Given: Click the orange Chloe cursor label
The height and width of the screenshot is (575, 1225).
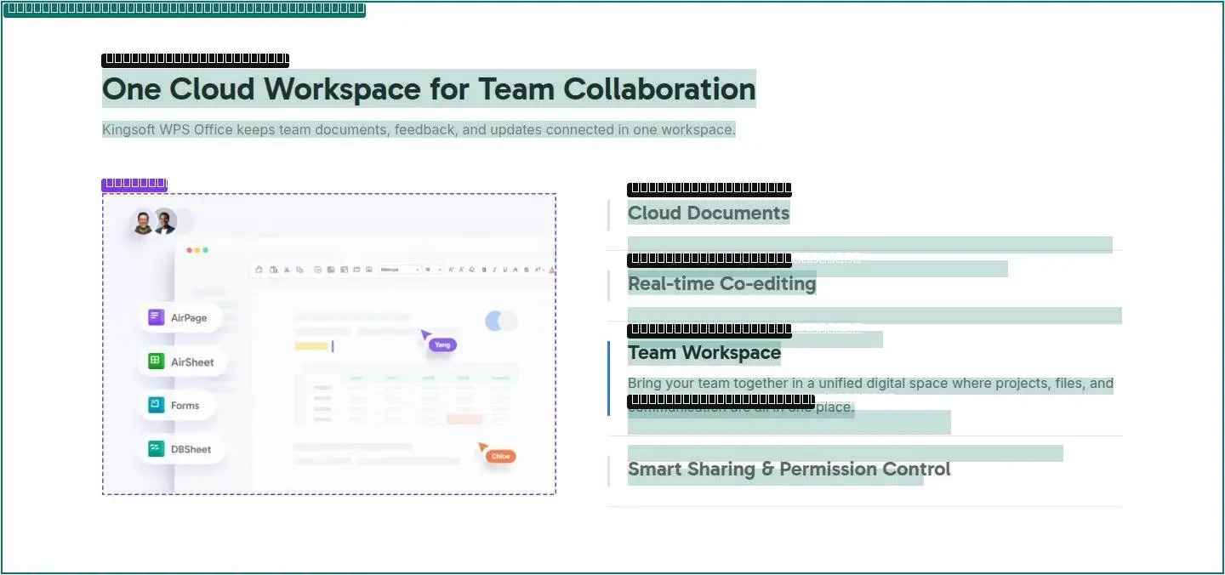Looking at the screenshot, I should coord(500,456).
